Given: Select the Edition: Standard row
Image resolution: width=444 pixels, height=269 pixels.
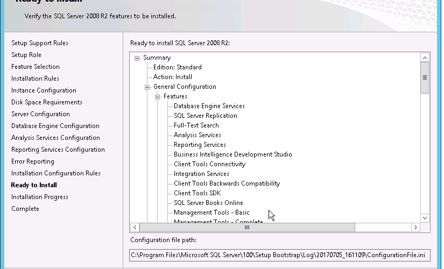Looking at the screenshot, I should 177,67.
